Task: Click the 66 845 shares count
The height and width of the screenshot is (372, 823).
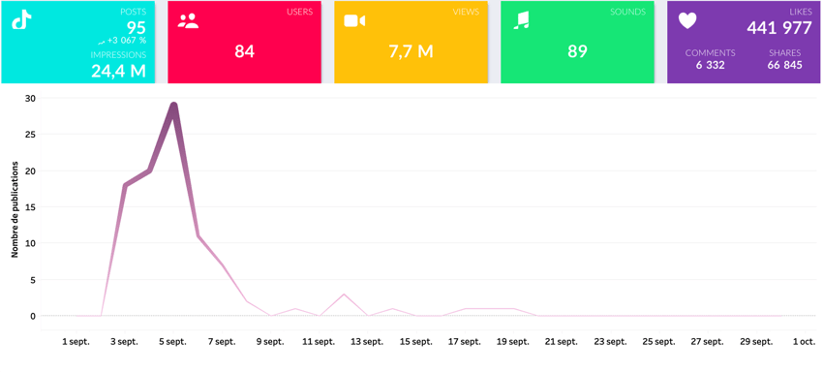Action: [x=784, y=65]
